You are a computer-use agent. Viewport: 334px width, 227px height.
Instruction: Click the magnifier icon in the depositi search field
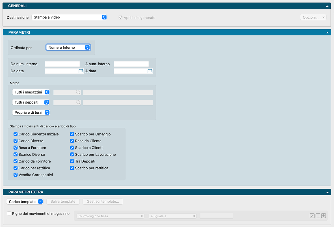78,102
